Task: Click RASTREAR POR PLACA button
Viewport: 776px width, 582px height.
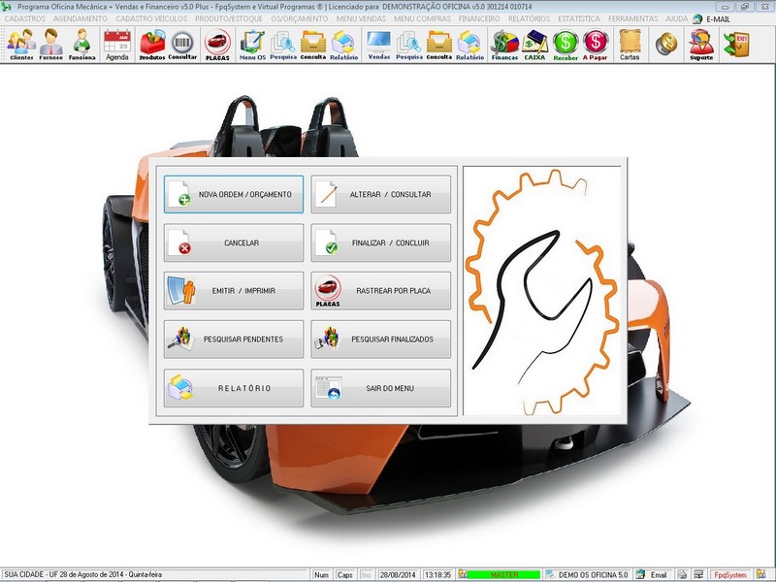Action: [380, 291]
